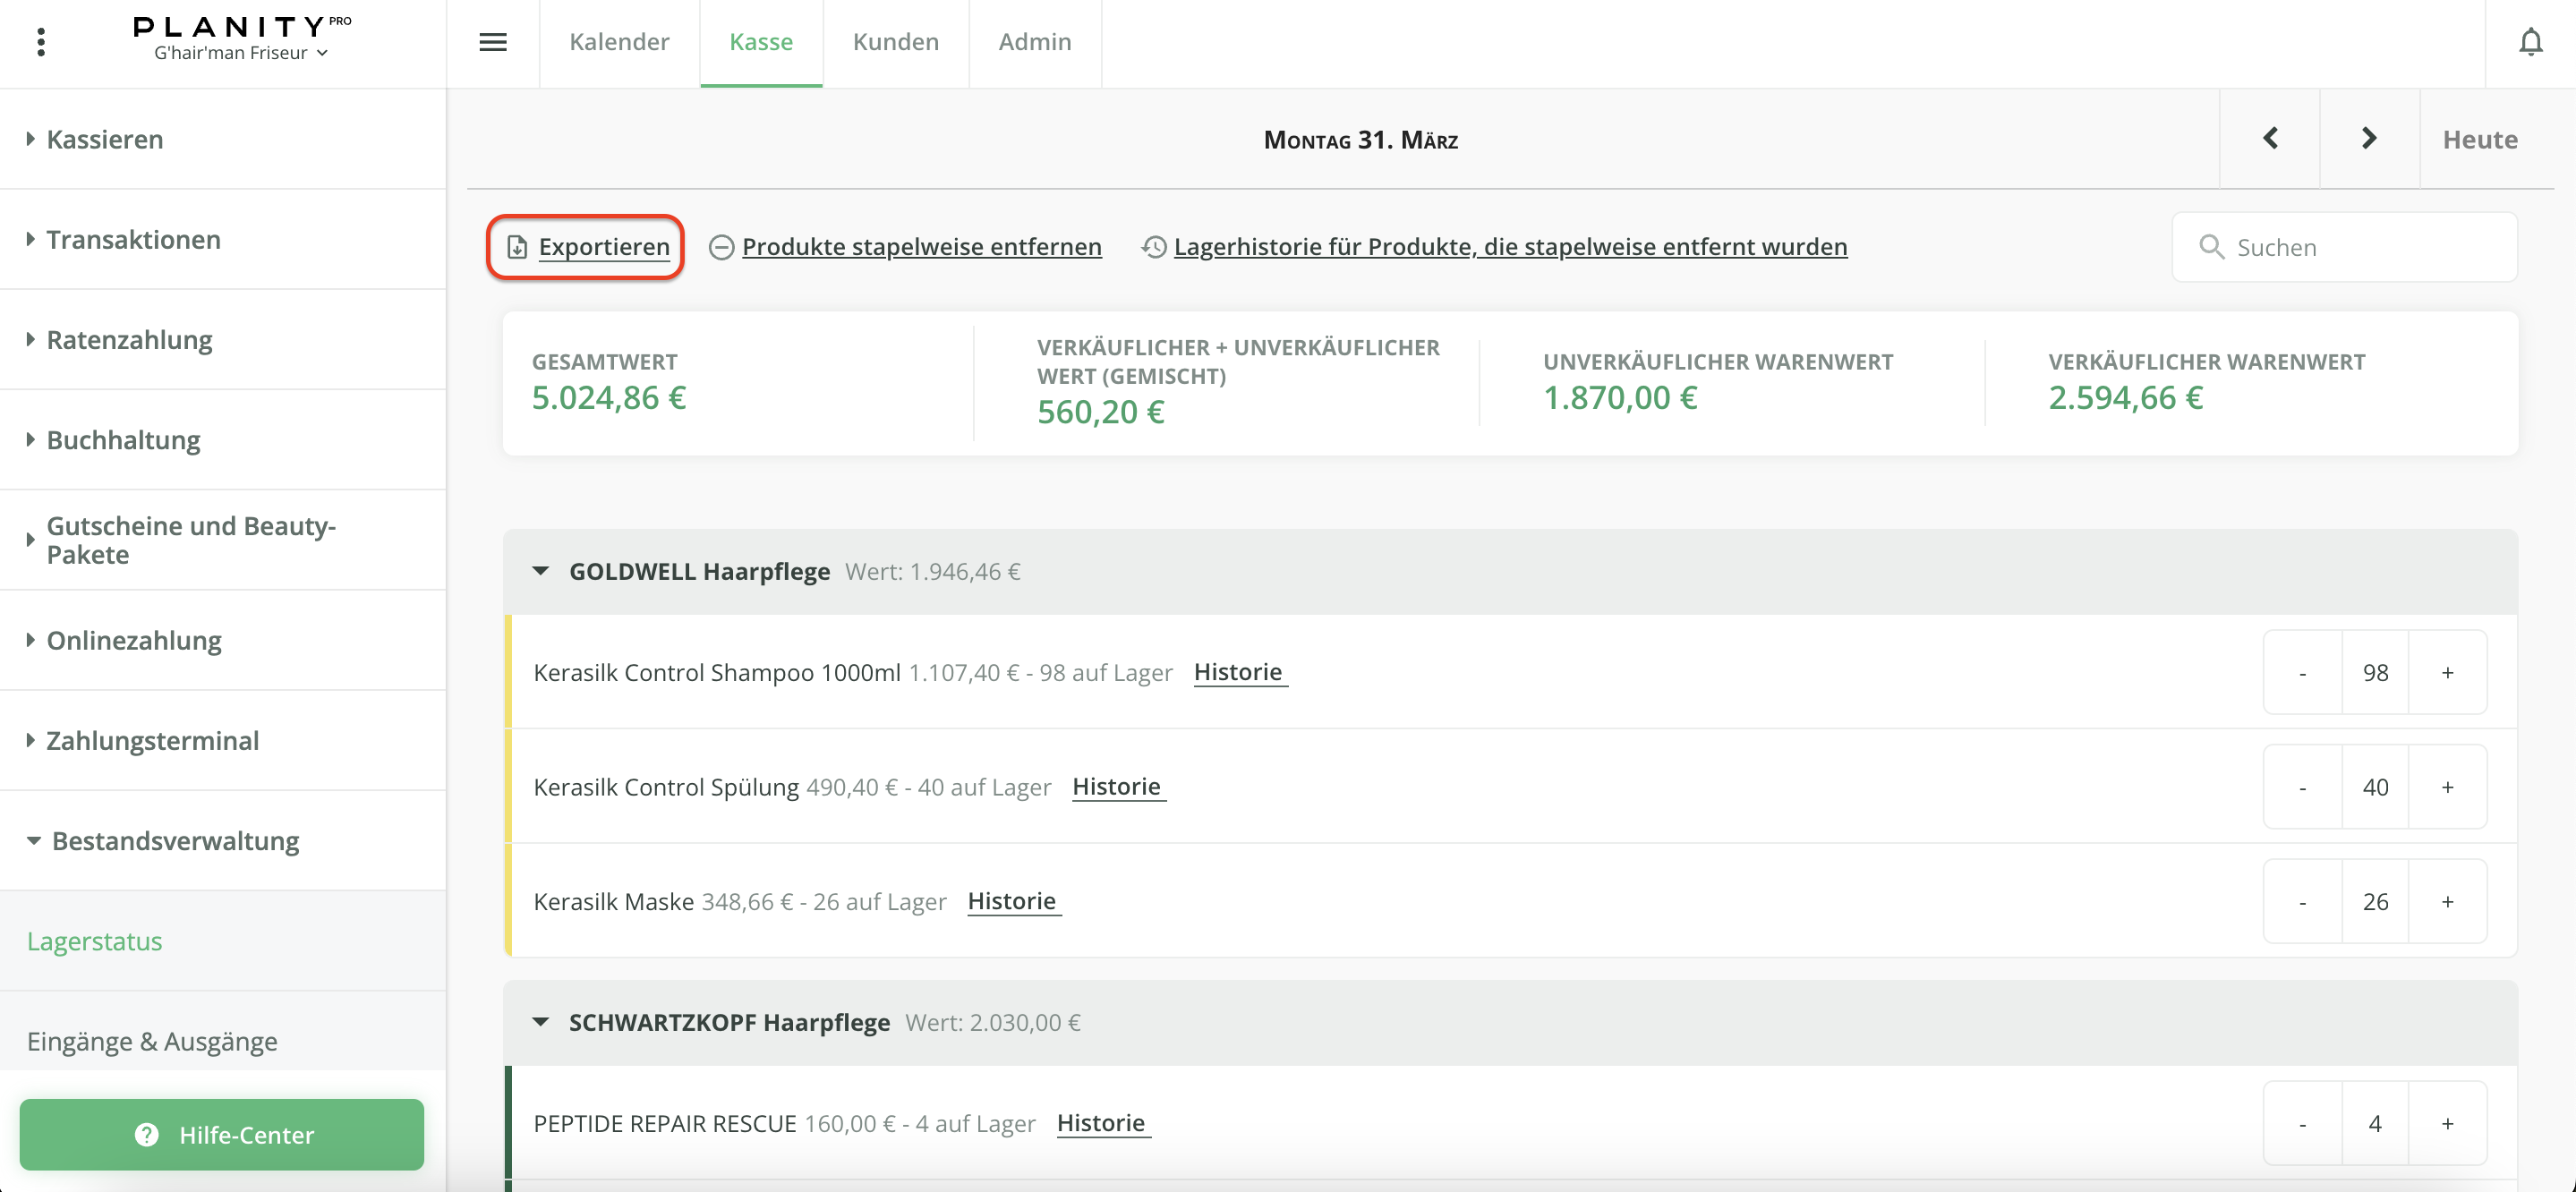The image size is (2576, 1192).
Task: Collapse GOLDWELL Haarpflege group
Action: 541,571
